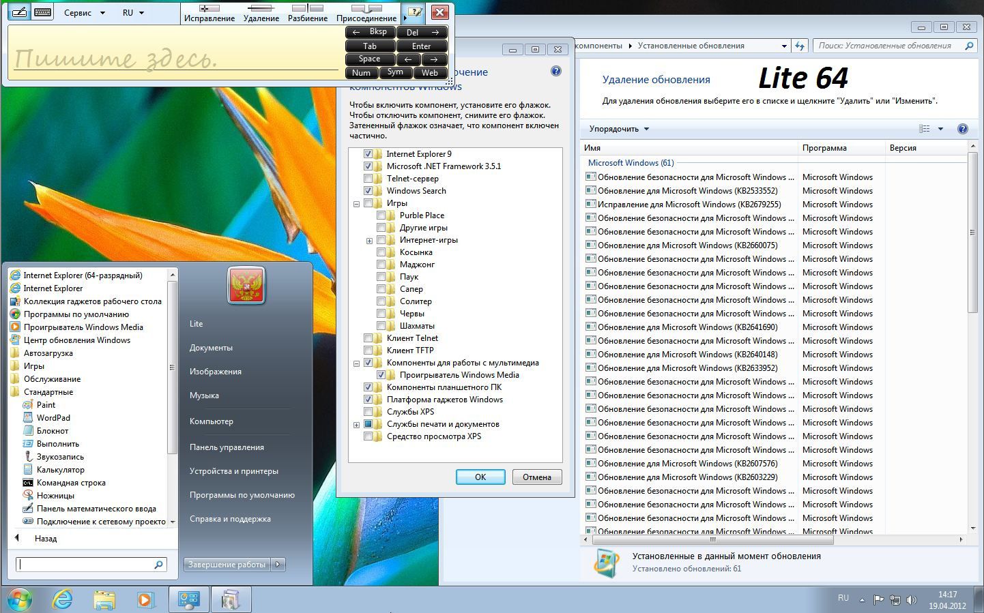
Task: Launch WordPad from Start menu list
Action: pos(53,417)
